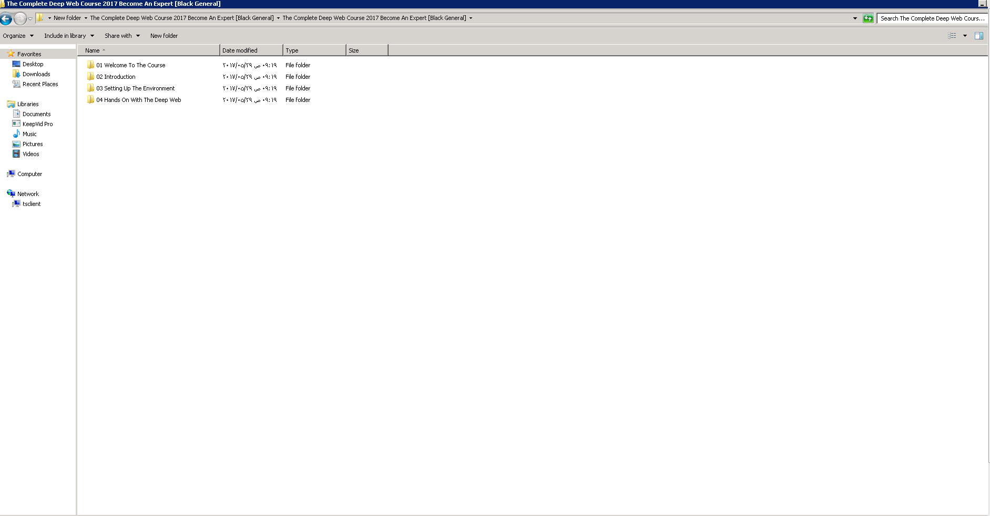Open the Organize menu
Screen dimensions: 990x516
[18, 36]
